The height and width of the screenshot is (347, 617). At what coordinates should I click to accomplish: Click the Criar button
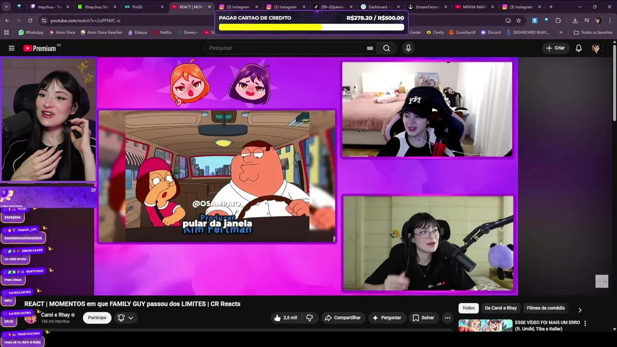coord(555,48)
